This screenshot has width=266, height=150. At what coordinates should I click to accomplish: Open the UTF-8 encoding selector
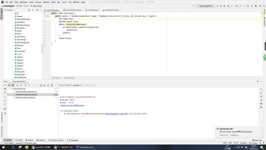(x=236, y=143)
